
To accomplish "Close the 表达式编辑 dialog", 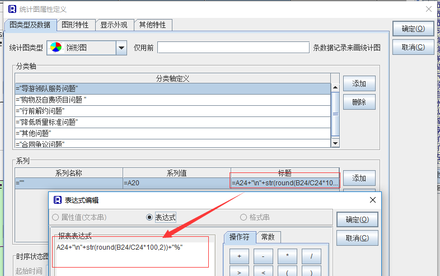I will pos(373,200).
